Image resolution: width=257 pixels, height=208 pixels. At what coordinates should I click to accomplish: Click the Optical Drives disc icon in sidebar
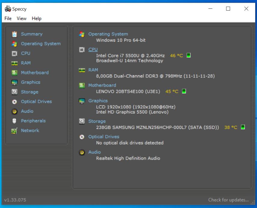14,102
